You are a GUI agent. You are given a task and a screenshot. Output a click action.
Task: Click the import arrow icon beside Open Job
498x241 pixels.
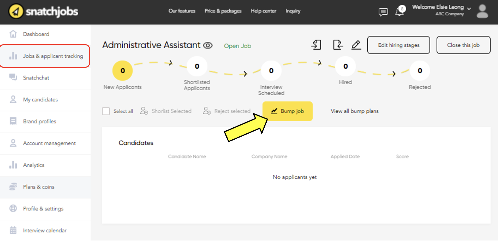(x=316, y=45)
